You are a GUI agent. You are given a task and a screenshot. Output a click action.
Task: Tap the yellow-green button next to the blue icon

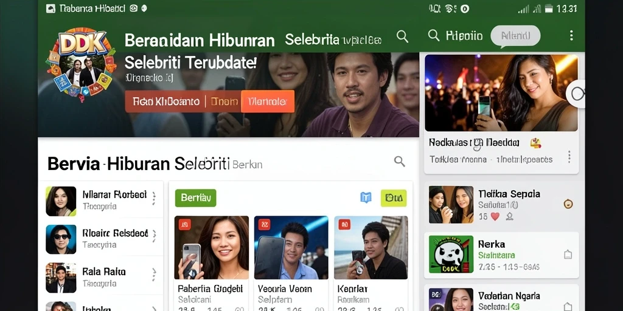click(394, 198)
